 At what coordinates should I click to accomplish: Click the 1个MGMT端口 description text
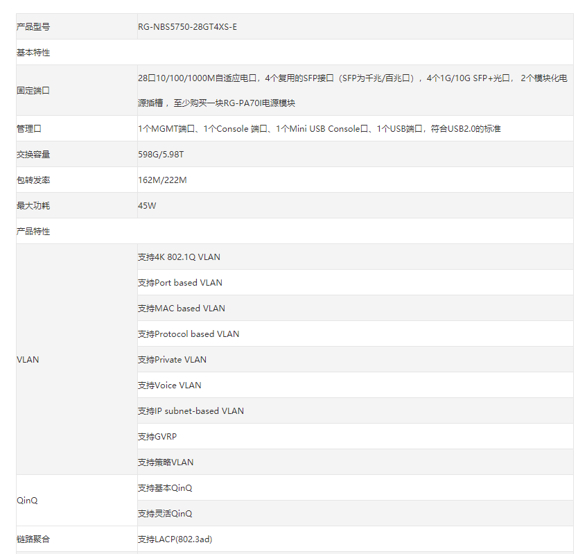(x=319, y=129)
